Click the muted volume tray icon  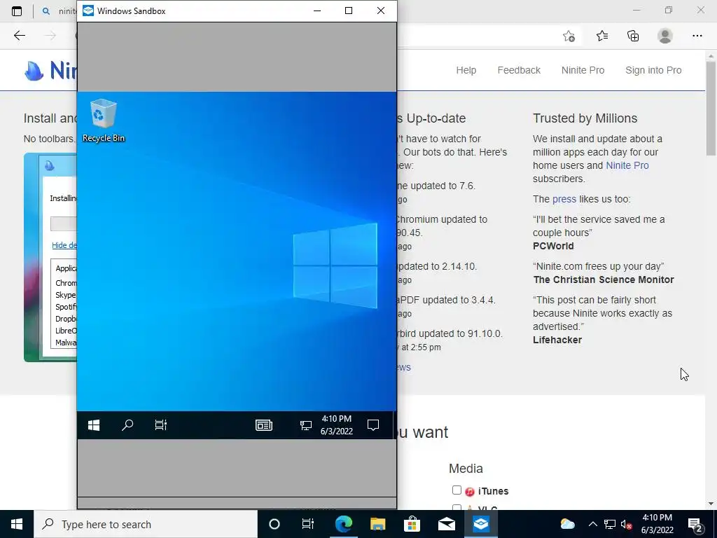pos(627,524)
